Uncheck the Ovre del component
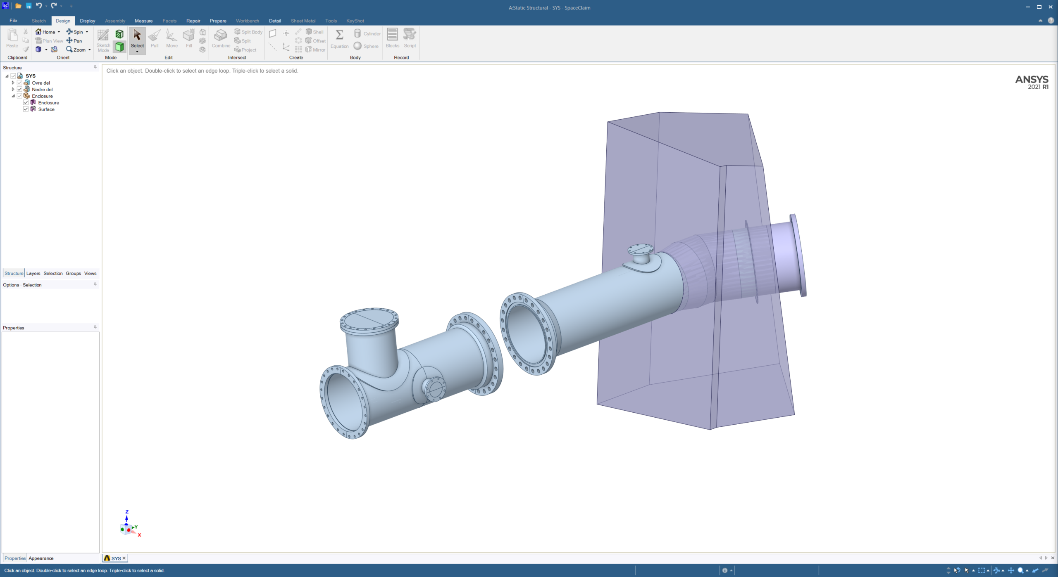 tap(19, 83)
